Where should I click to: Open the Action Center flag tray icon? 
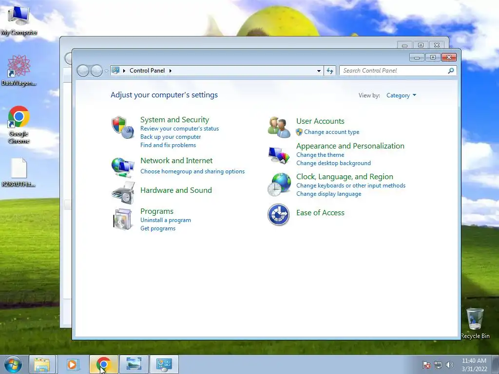[x=426, y=365]
